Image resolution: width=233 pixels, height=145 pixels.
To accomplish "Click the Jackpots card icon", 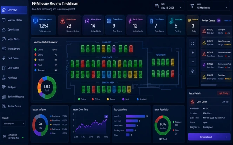I will pyautogui.click(x=189, y=21).
